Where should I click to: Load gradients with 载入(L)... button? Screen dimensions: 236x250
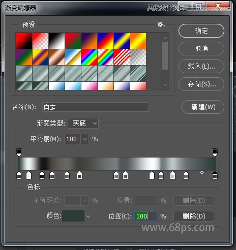click(x=201, y=67)
